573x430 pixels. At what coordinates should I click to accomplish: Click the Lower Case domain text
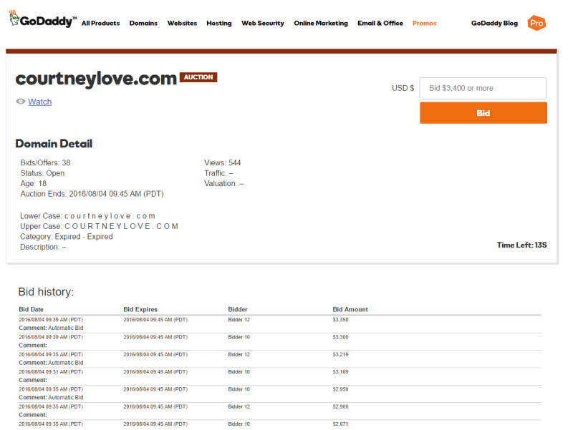[87, 216]
